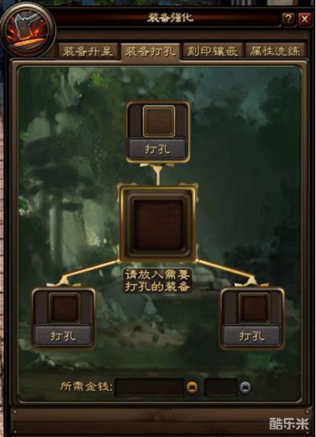The height and width of the screenshot is (437, 316).
Task: Open the 刻印镶嵌 tab
Action: click(213, 51)
